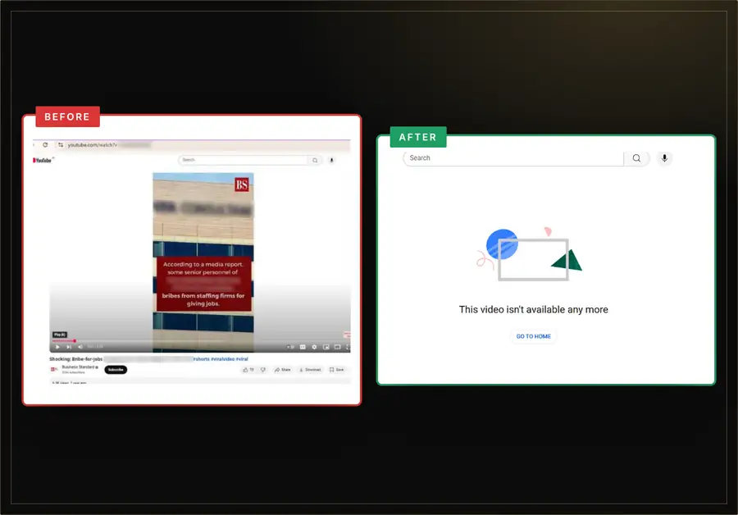Click the After panel Search field
This screenshot has width=738, height=515.
[513, 158]
